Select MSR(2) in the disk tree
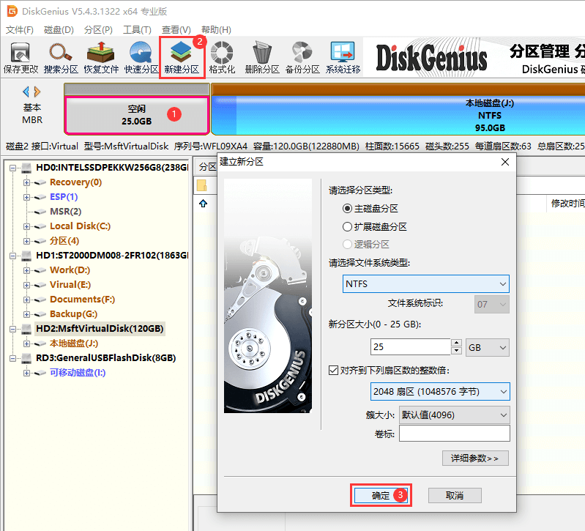The width and height of the screenshot is (585, 531). (66, 212)
